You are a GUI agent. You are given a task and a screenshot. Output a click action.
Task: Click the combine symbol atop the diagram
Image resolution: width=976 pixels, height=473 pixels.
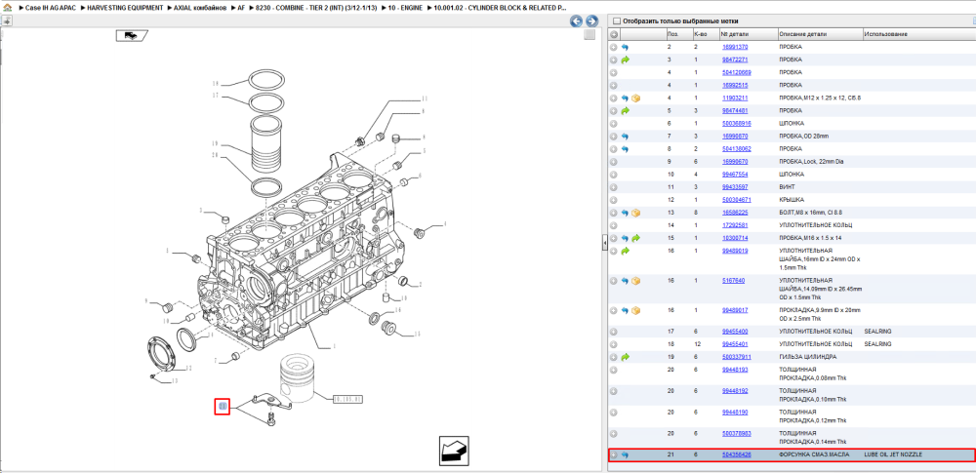[131, 35]
